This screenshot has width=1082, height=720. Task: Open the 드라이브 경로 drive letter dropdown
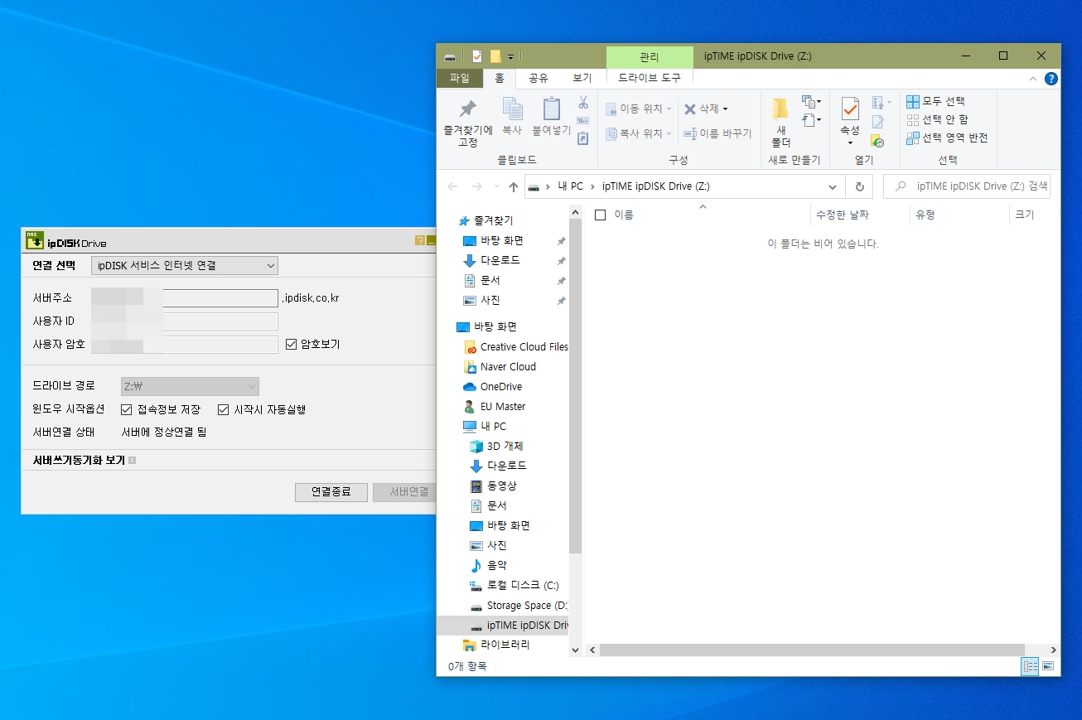(x=190, y=386)
